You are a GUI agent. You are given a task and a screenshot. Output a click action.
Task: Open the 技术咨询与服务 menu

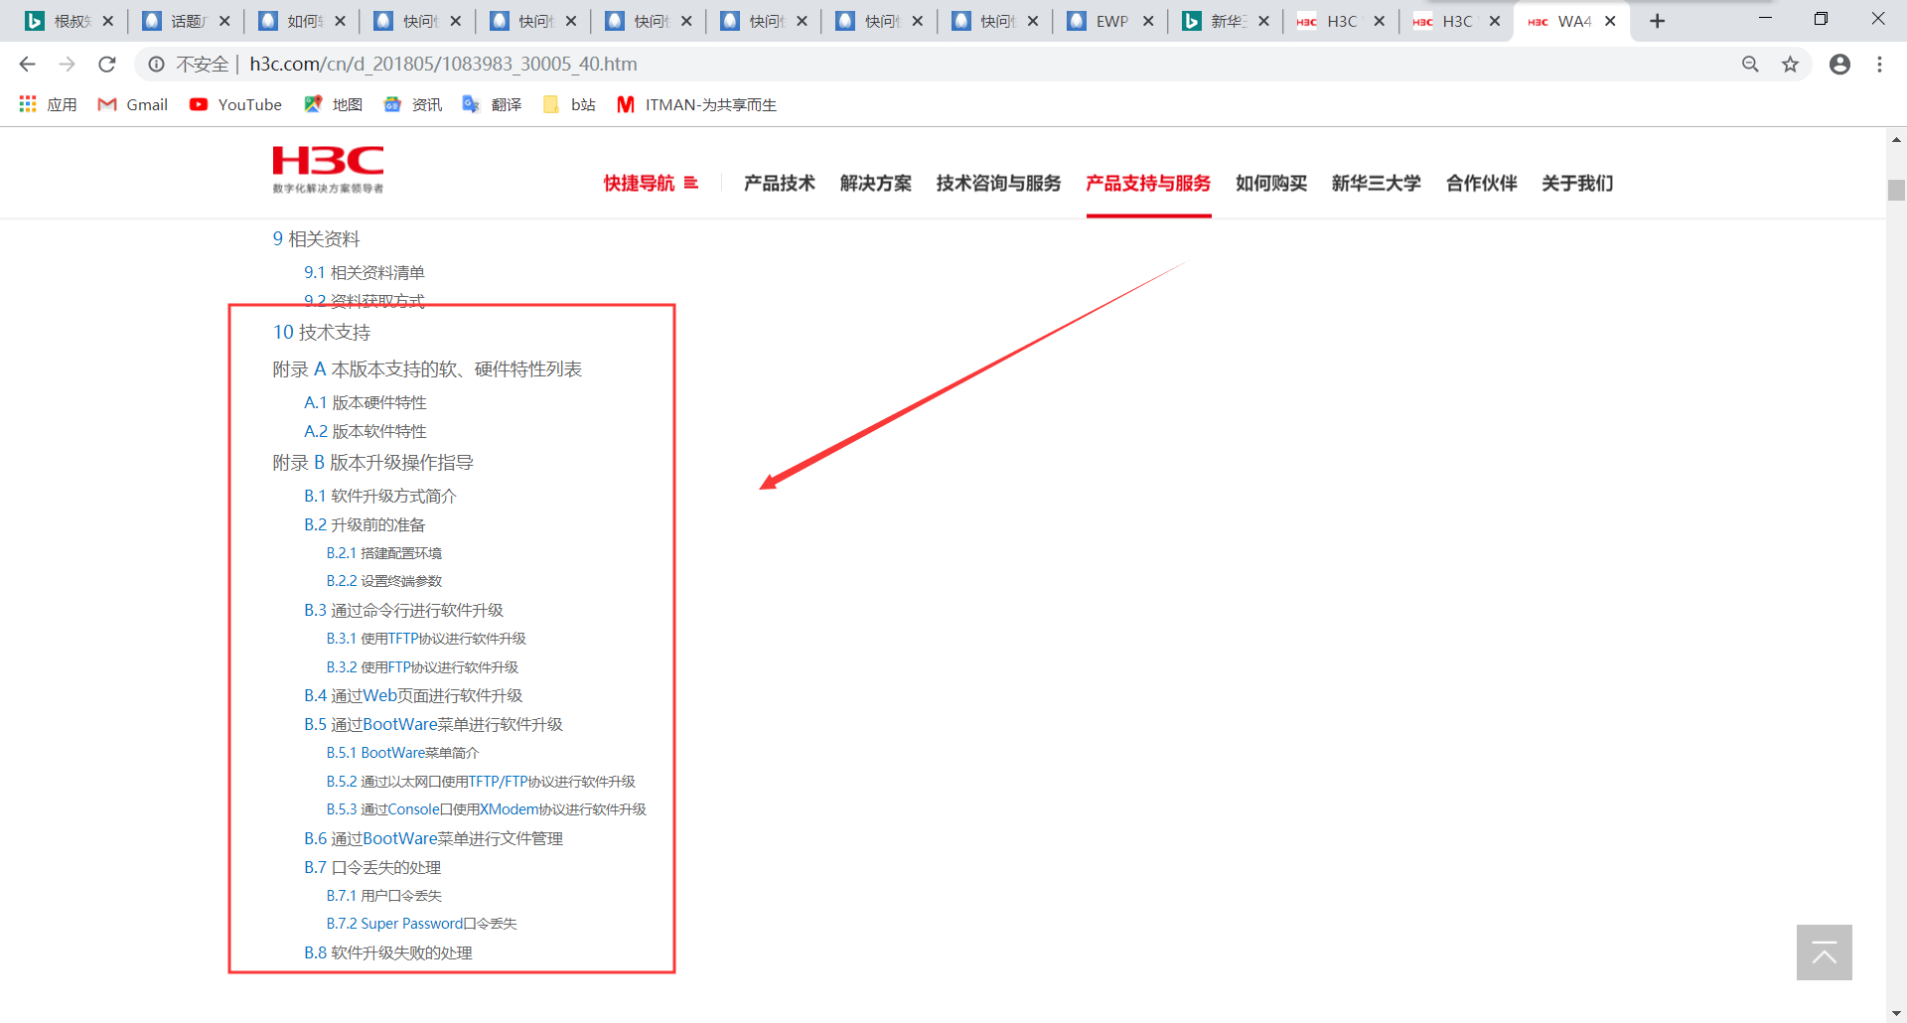tap(998, 183)
